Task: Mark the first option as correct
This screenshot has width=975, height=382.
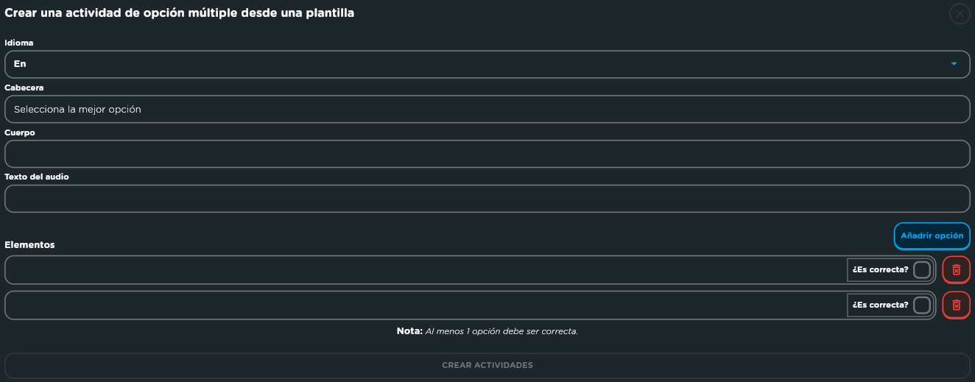Action: (x=922, y=269)
